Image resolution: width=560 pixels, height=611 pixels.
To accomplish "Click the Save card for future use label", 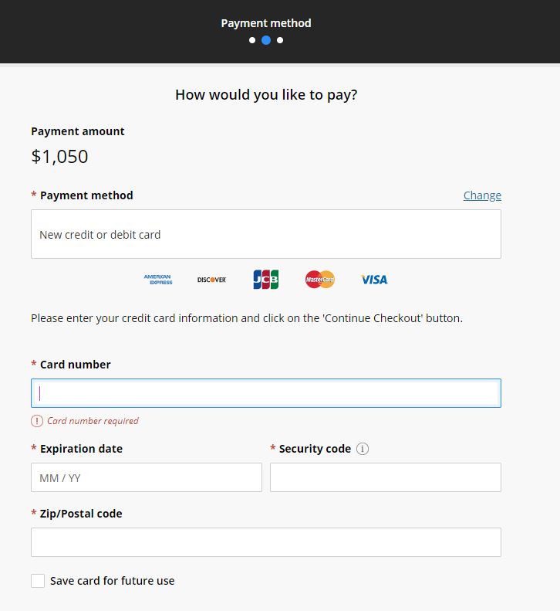I will point(112,581).
